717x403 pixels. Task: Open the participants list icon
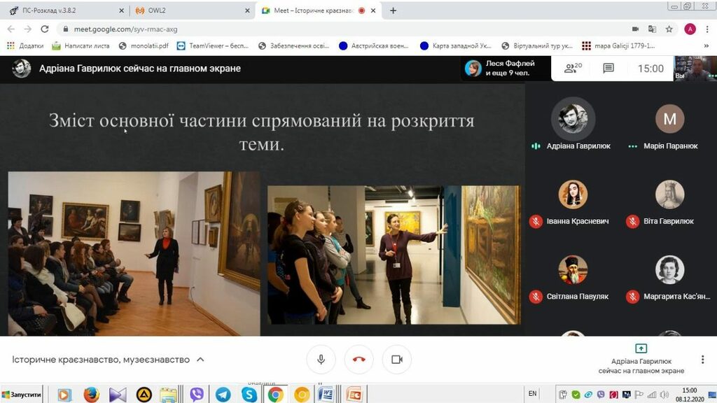(x=573, y=68)
